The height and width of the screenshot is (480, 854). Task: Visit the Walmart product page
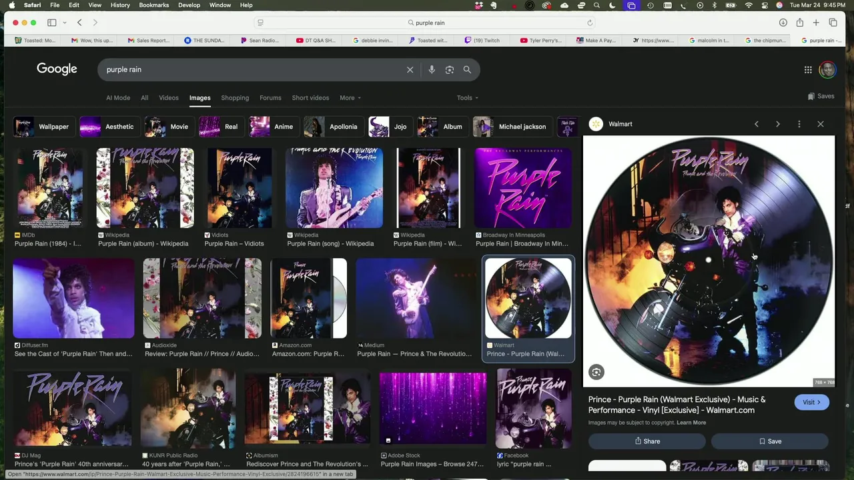[x=811, y=402]
